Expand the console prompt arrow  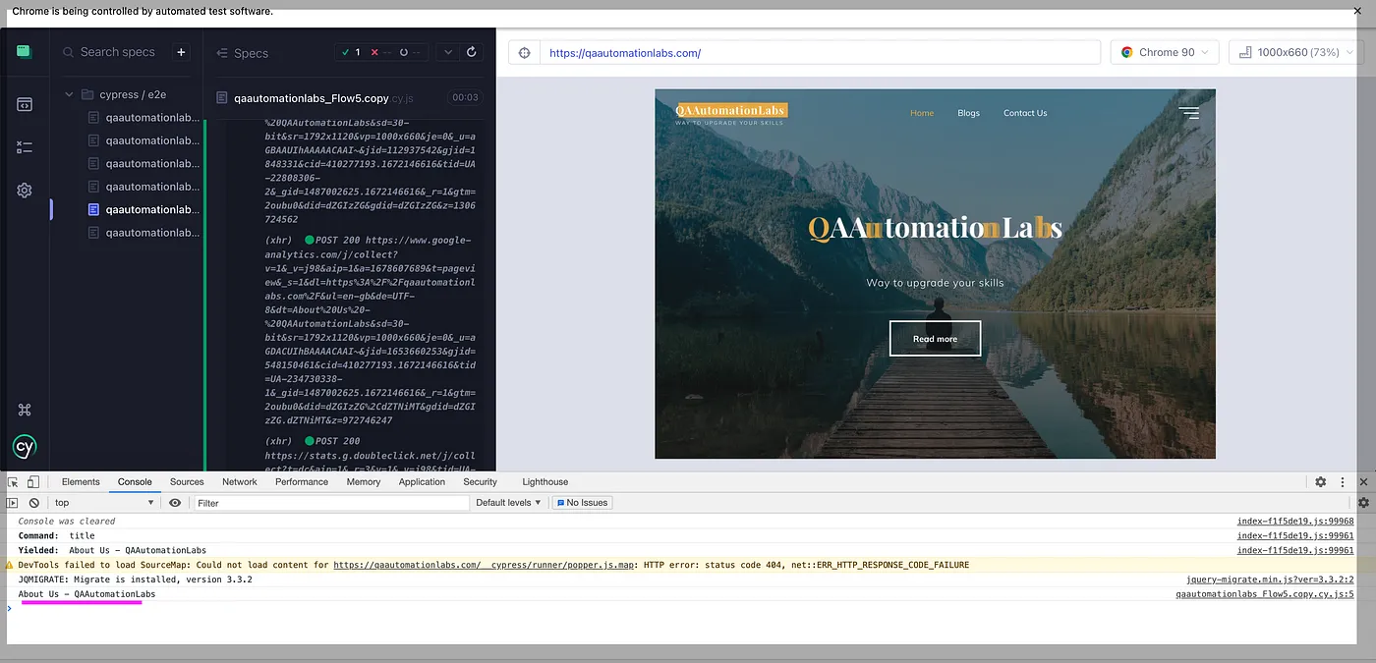(x=10, y=608)
